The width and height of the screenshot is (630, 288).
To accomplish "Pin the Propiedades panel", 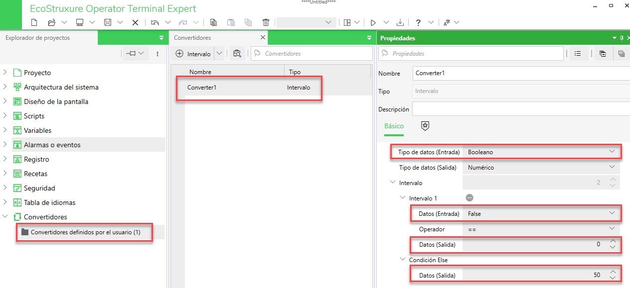I will pos(622,38).
